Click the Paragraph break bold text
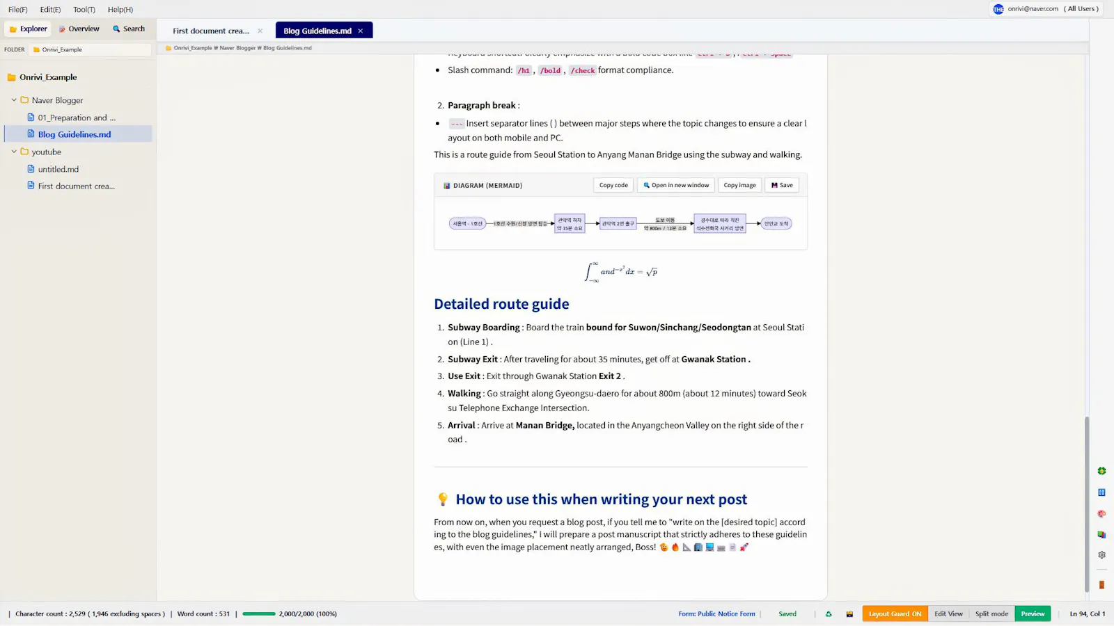The width and height of the screenshot is (1114, 626). click(x=482, y=106)
